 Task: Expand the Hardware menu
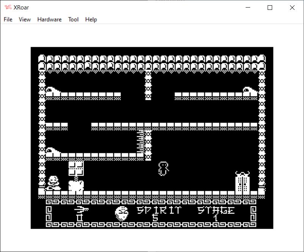[49, 19]
